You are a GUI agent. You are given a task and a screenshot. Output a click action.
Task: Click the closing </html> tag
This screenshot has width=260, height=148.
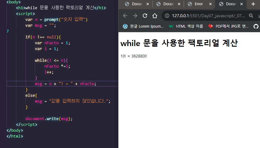tap(15, 136)
